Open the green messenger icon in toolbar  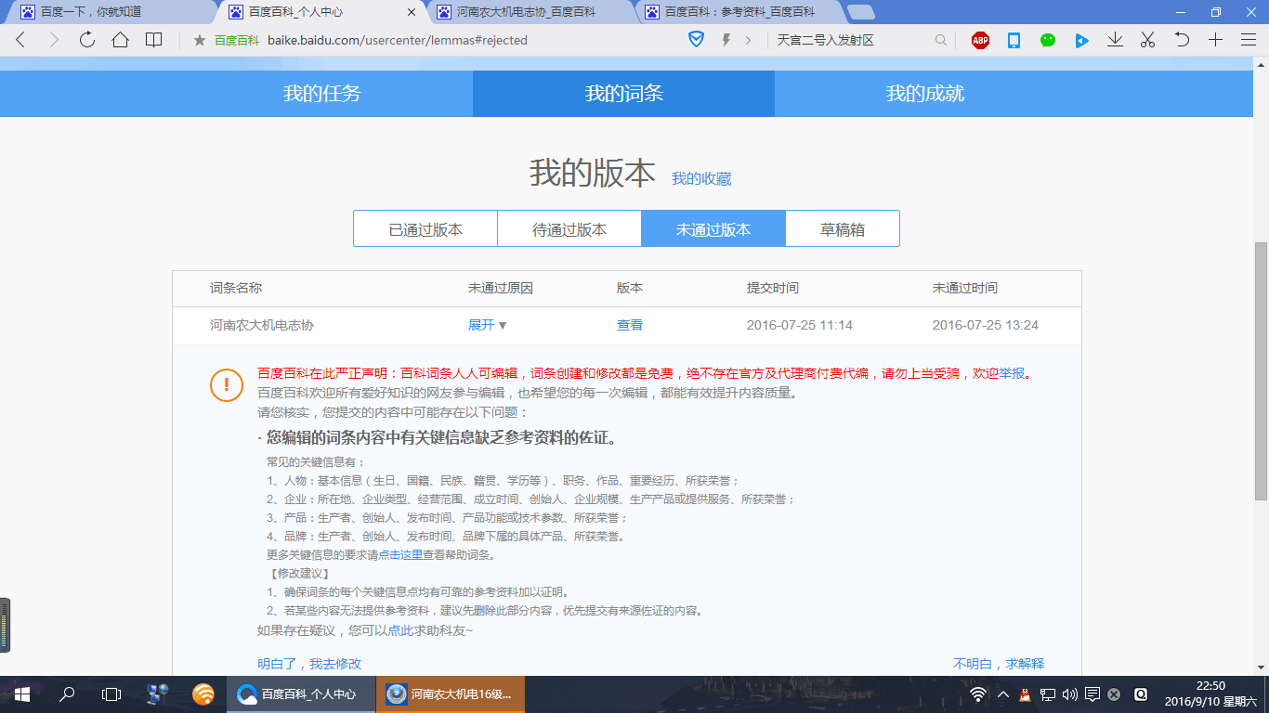tap(1047, 40)
